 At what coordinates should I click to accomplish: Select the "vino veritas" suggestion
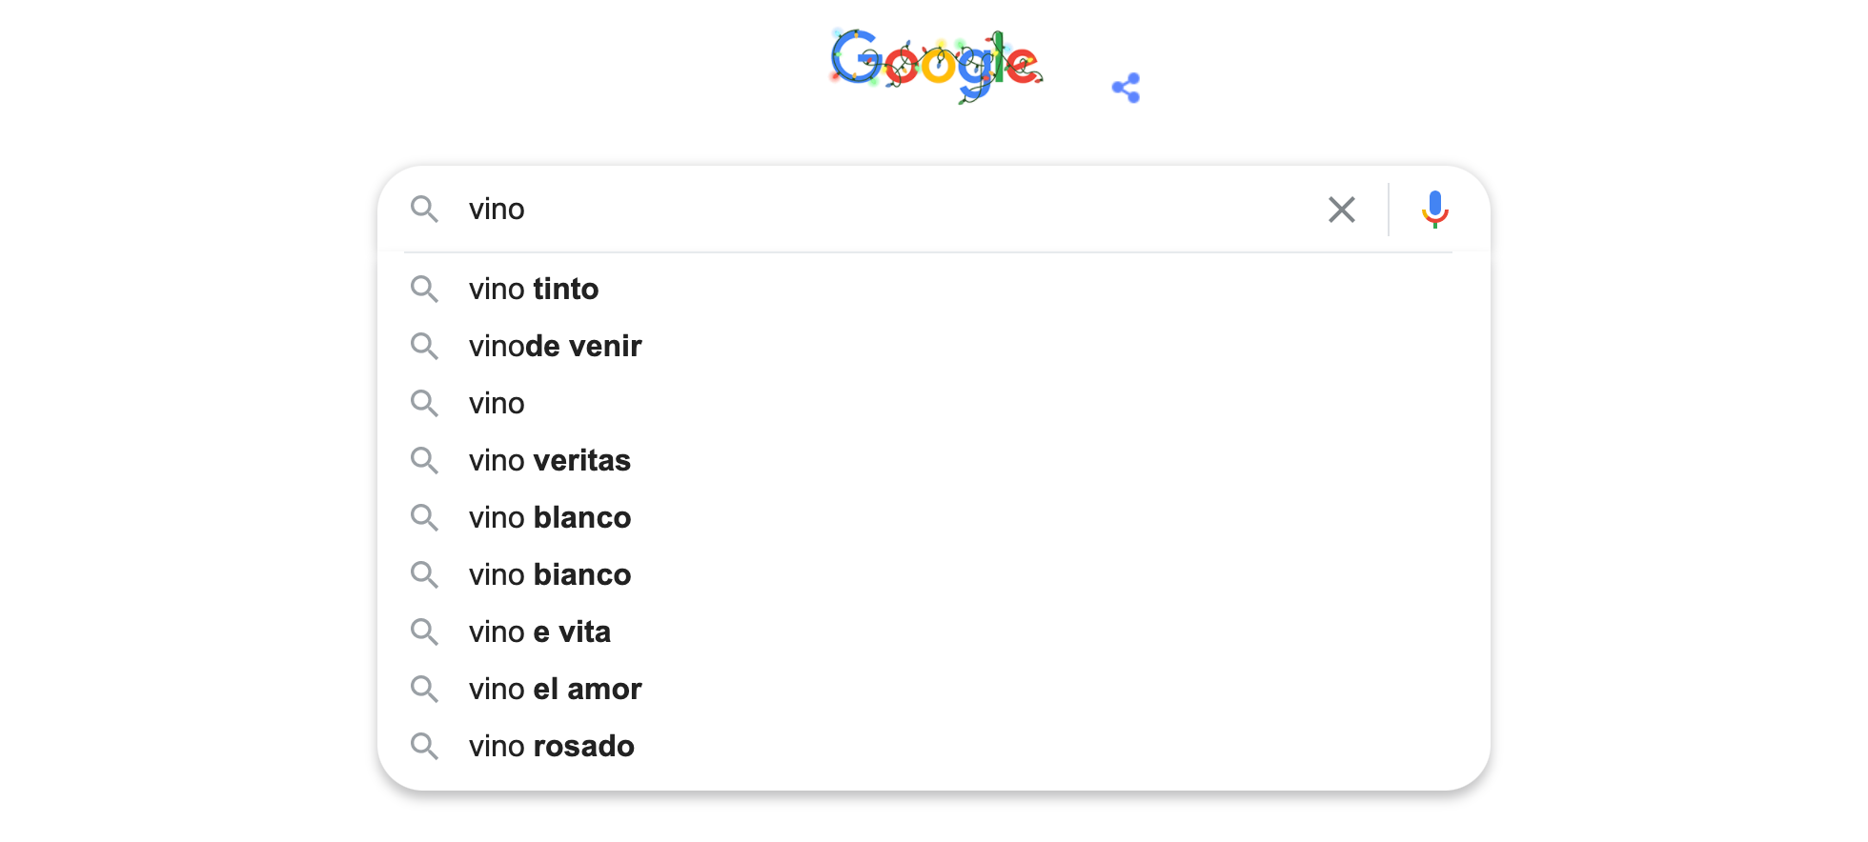click(549, 461)
